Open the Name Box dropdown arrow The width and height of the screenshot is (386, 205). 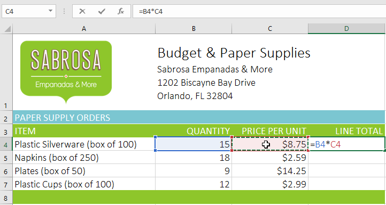click(x=50, y=11)
